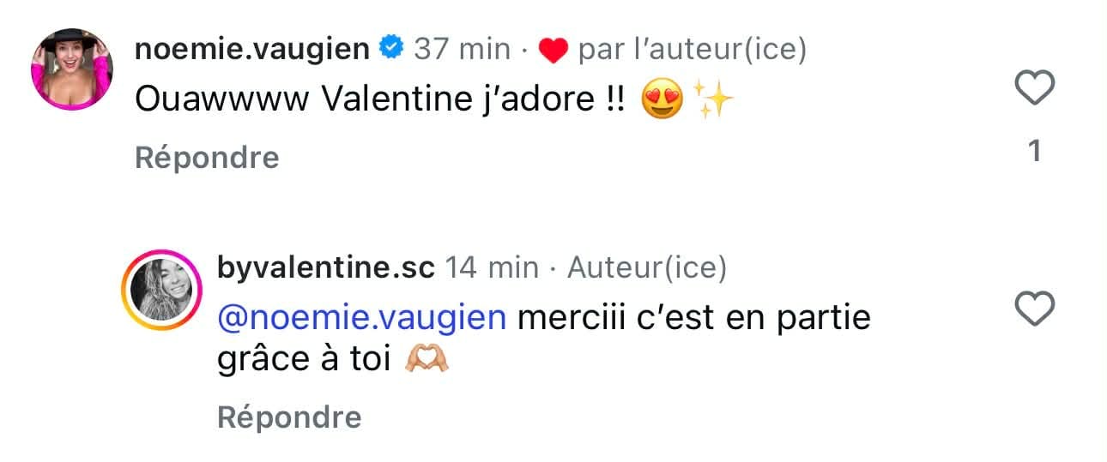Click the "37 min" timestamp

pos(462,51)
